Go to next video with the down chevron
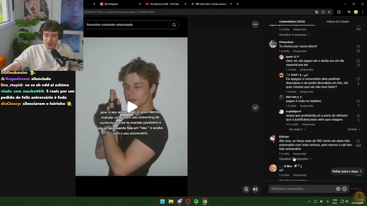Image resolution: width=367 pixels, height=206 pixels. [255, 108]
